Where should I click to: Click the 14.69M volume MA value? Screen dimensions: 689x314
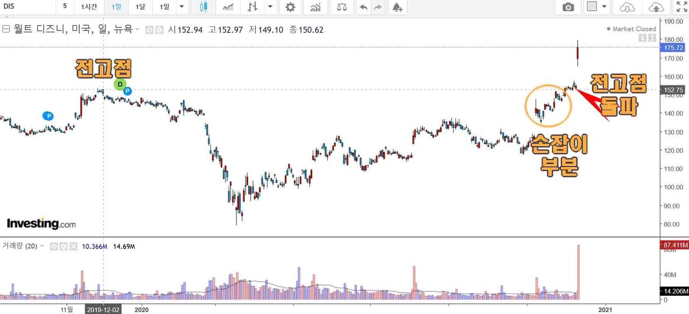tap(124, 246)
